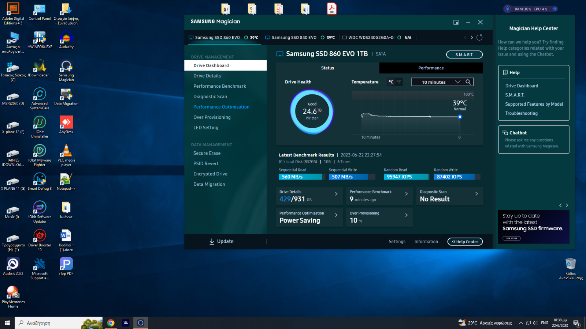Screen dimensions: 586x329
Task: Click the Windows Start button
Action: click(7, 323)
